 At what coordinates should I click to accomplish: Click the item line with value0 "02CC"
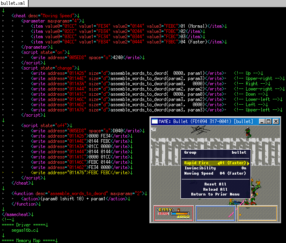(x=118, y=31)
